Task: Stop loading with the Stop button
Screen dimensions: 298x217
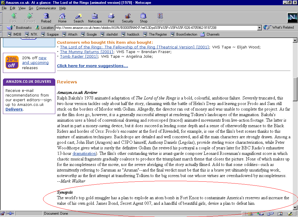Action: tap(160, 18)
